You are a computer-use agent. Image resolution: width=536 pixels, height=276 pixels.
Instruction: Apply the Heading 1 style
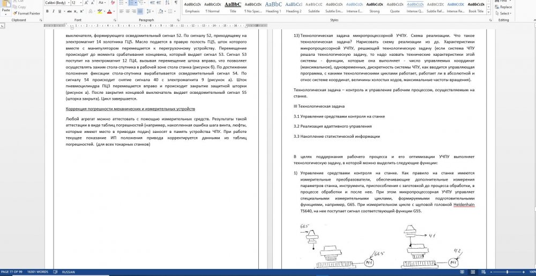[273, 8]
